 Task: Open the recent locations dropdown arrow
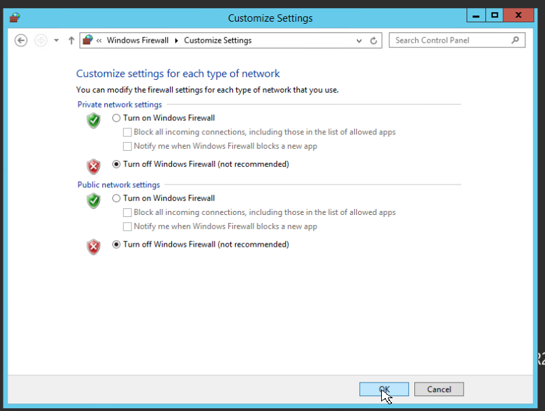[56, 41]
